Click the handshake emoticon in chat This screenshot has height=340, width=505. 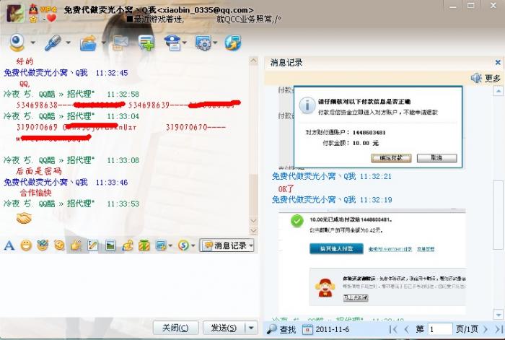tap(24, 218)
